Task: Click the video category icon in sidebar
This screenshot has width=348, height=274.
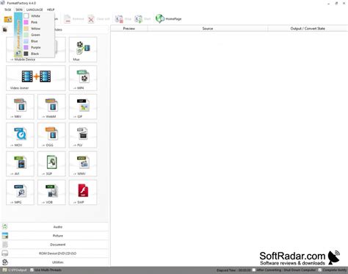Action: (x=5, y=29)
